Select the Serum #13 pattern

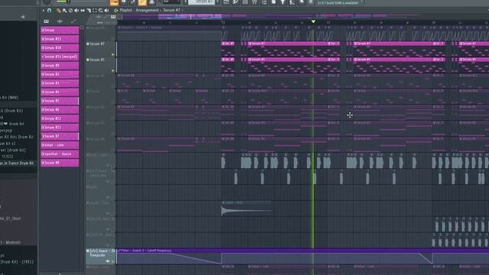point(60,39)
